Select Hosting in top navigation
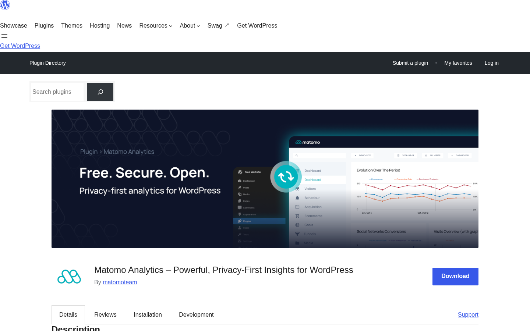This screenshot has width=530, height=331. (100, 25)
